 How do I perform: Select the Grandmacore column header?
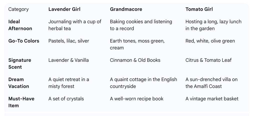click(x=126, y=9)
